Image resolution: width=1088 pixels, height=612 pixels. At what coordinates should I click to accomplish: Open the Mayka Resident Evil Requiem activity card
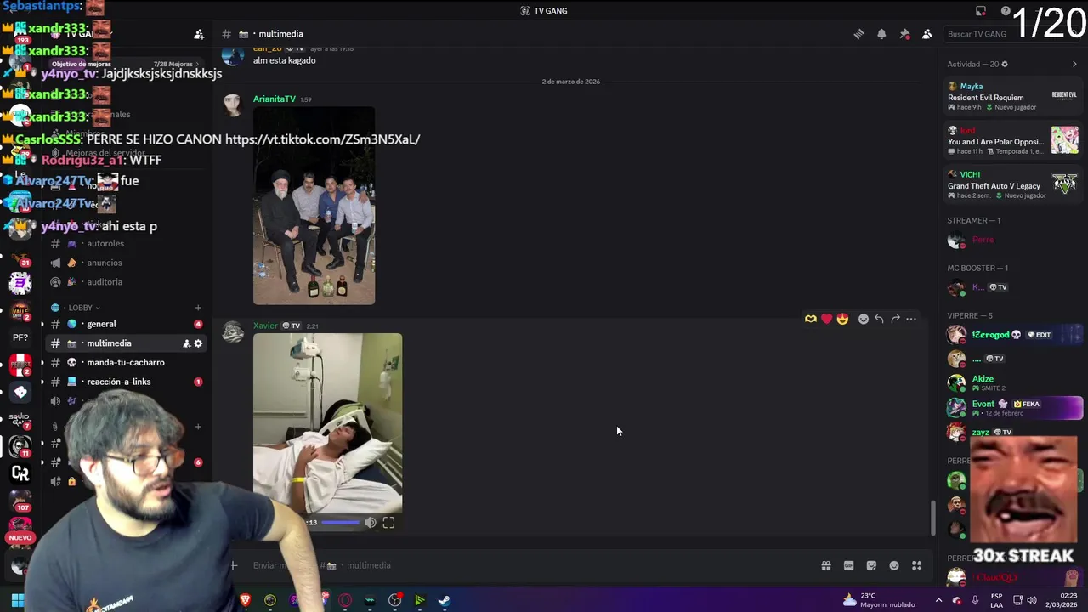pyautogui.click(x=1012, y=96)
